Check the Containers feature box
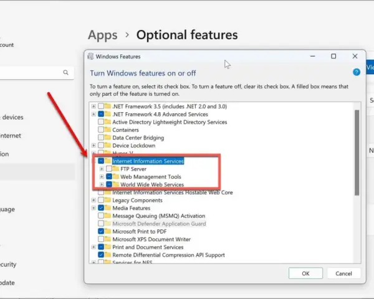This screenshot has width=374, height=299. tap(101, 130)
